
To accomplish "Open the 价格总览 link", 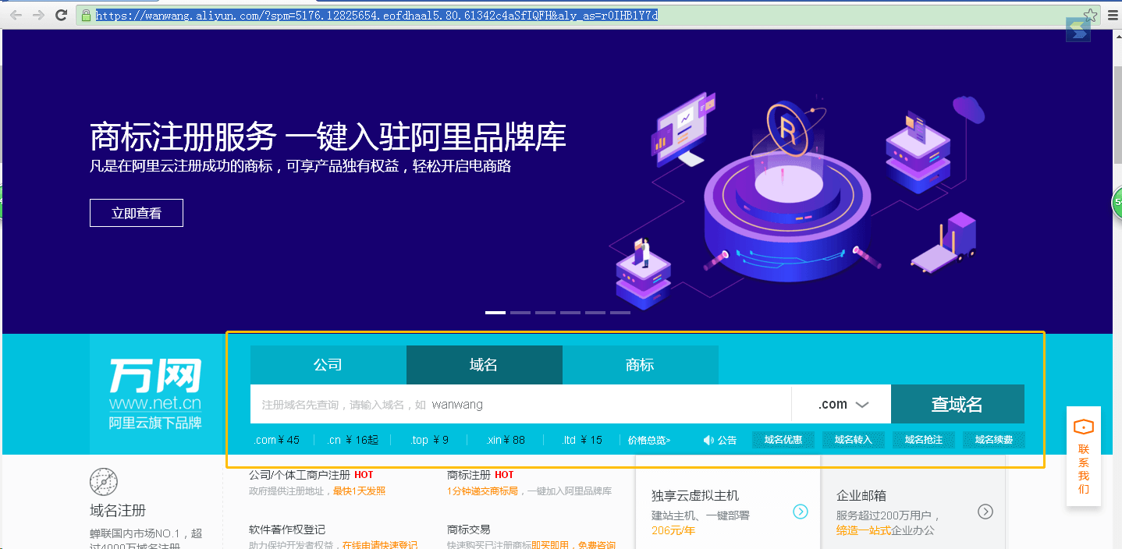I will 649,440.
